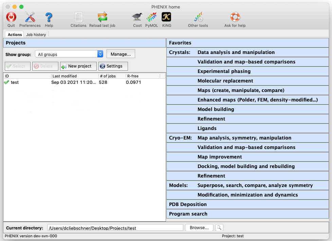Click the Ask for help lifebuoy
This screenshot has width=332, height=241.
pyautogui.click(x=235, y=17)
